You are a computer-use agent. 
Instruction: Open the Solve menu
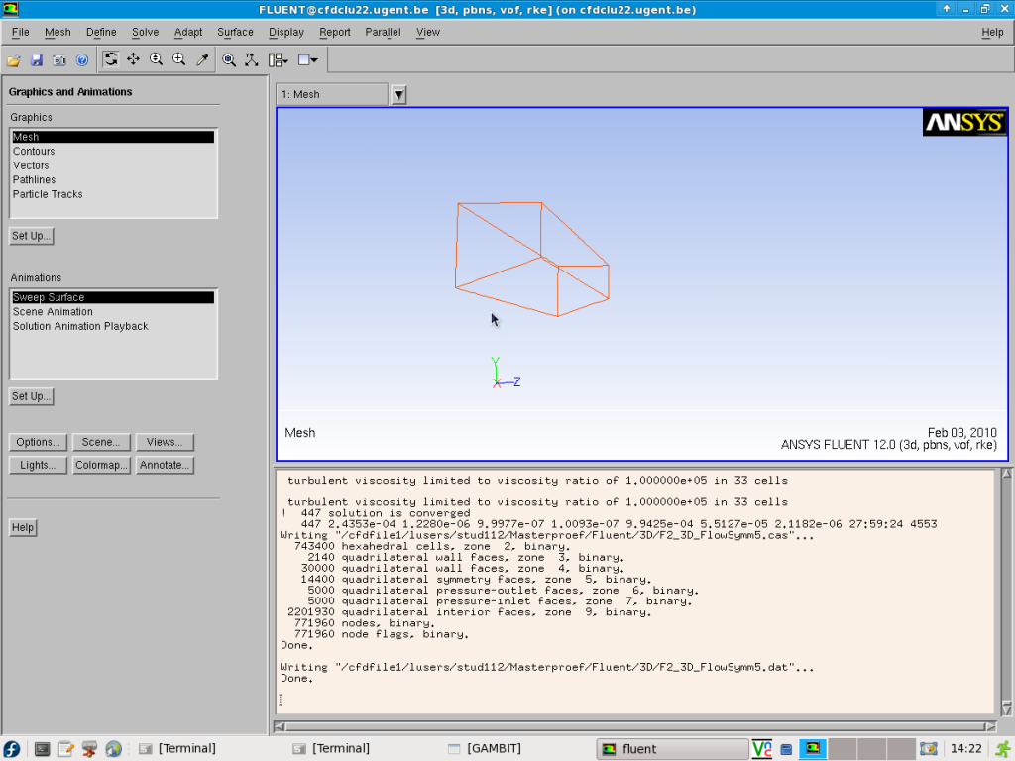point(145,32)
